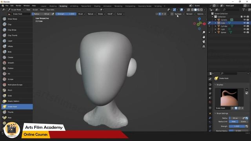Toggle fake user shield for brush
Screen dimensions: 251x141
236,108
